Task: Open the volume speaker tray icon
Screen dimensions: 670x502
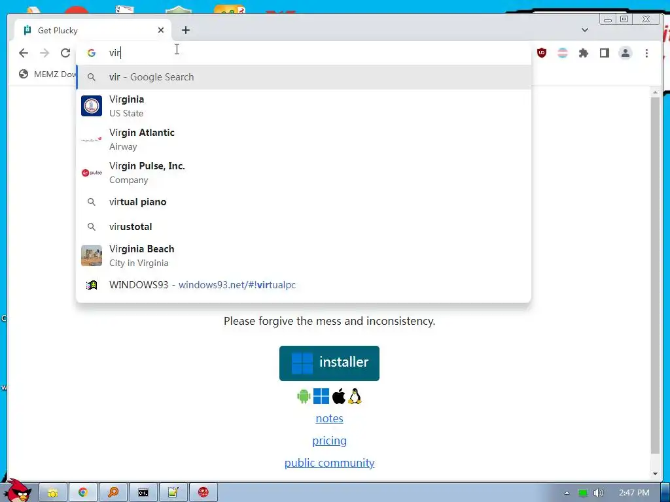Action: [x=598, y=493]
